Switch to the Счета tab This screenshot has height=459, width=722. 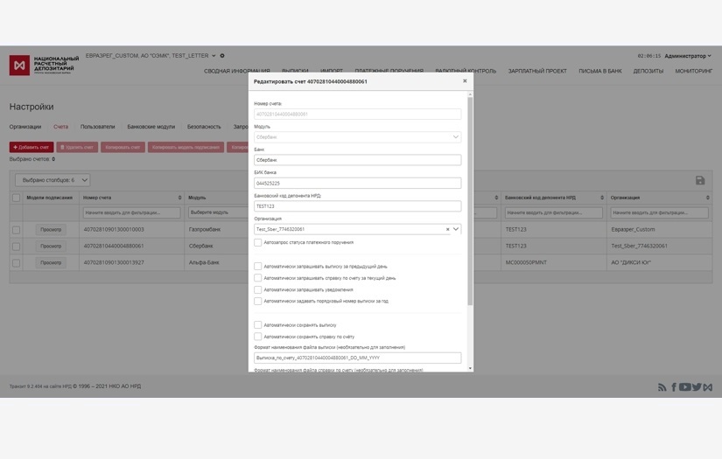coord(60,127)
